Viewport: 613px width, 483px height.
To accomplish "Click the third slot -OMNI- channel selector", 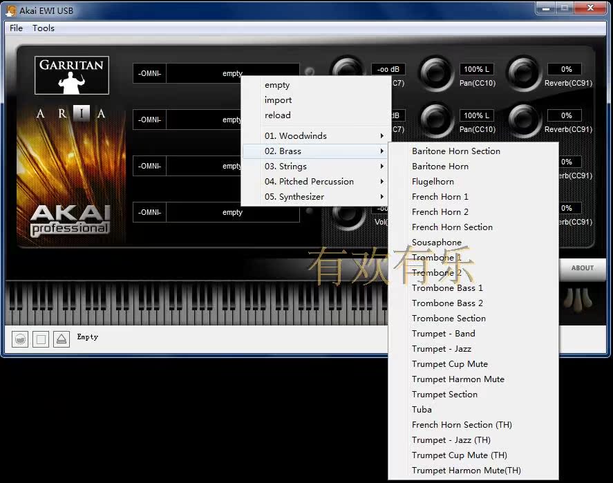I will click(149, 166).
